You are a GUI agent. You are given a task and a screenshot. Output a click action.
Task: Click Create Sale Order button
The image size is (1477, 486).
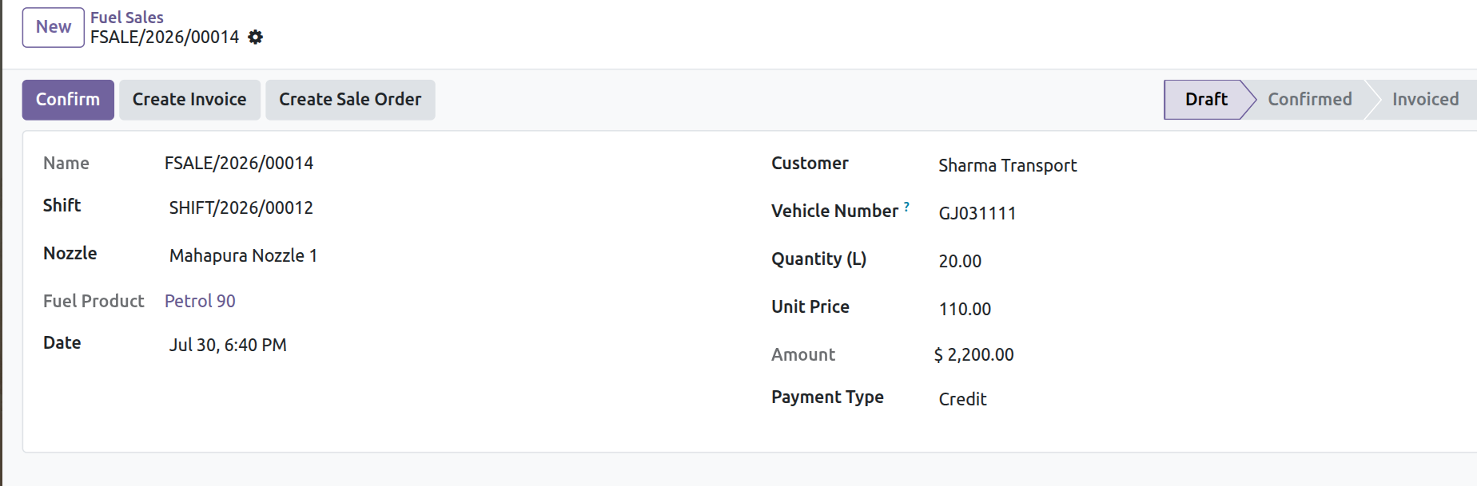pos(350,100)
